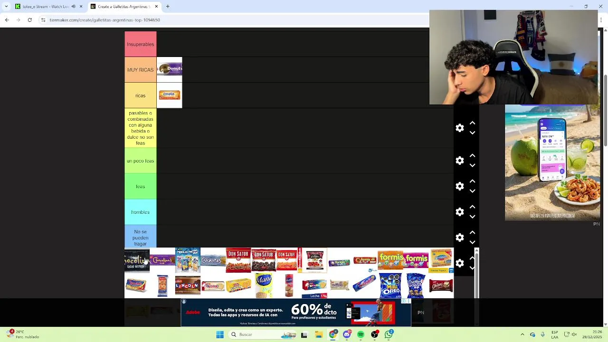Pick the Pepitos blue bag image

pos(416,285)
